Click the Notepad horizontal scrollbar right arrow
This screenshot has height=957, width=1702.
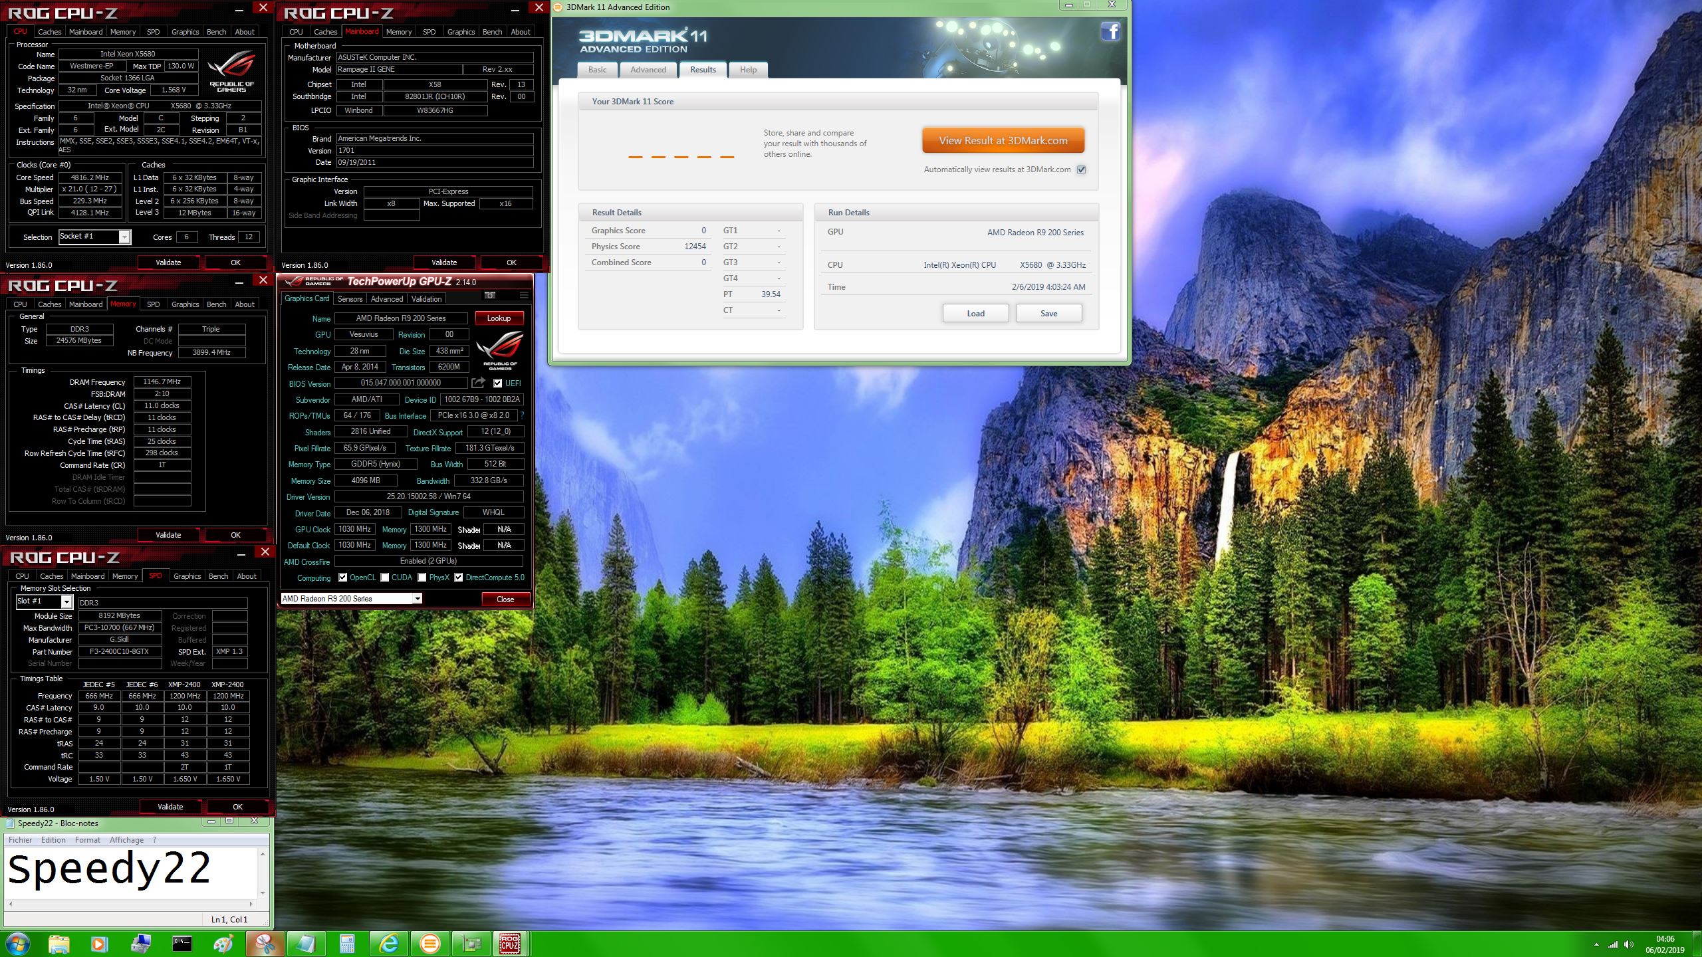click(251, 904)
